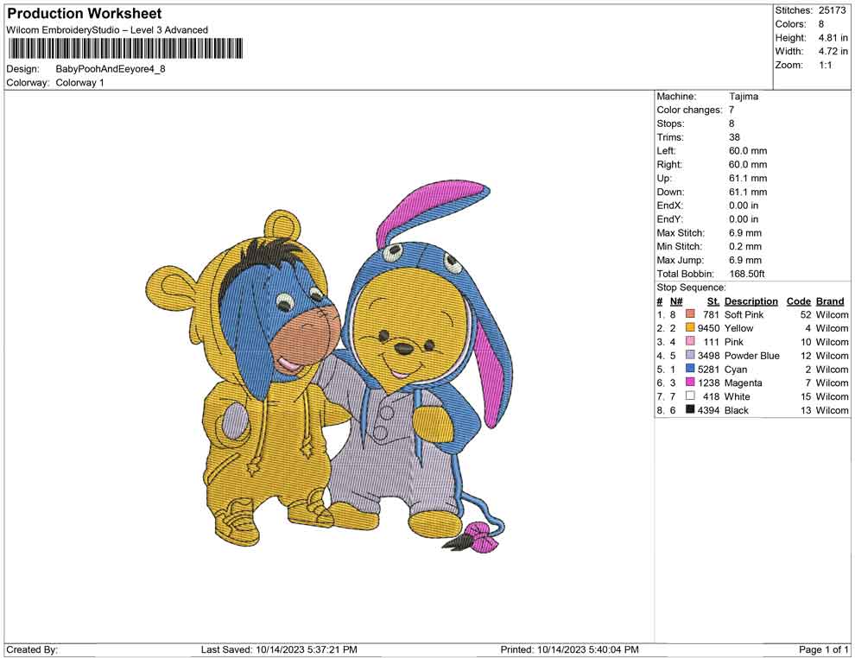Click the Total Bobbin 168.50ft value
The image size is (855, 658).
(750, 274)
